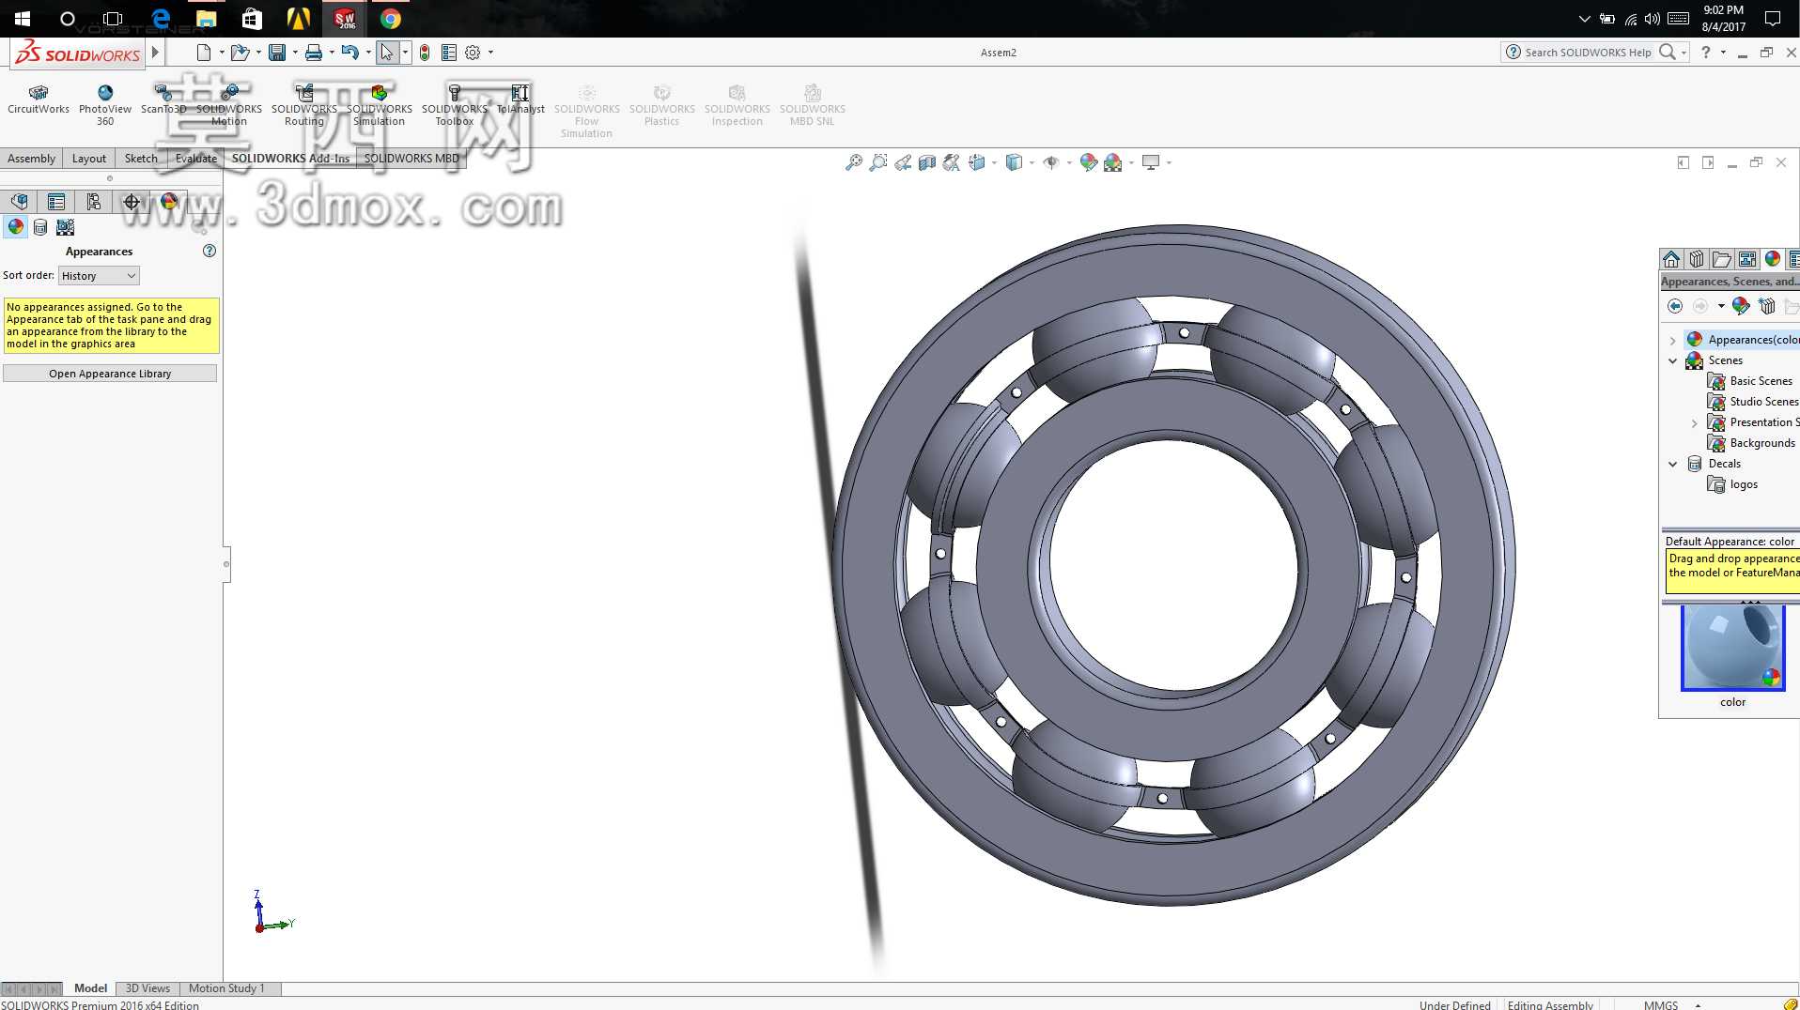Click Open Appearance Library button

[x=110, y=374]
